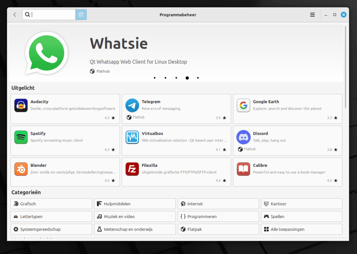Open the hamburger menu
This screenshot has width=357, height=254.
click(312, 14)
